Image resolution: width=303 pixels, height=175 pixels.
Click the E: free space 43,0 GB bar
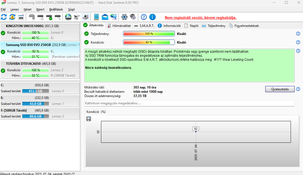[x=36, y=104]
